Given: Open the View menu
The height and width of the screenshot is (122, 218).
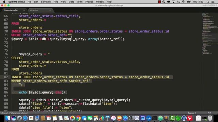Looking at the screenshot, I should click(x=63, y=2).
